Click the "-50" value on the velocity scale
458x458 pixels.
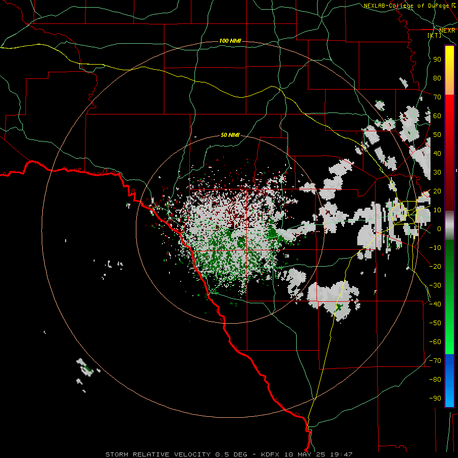point(435,323)
